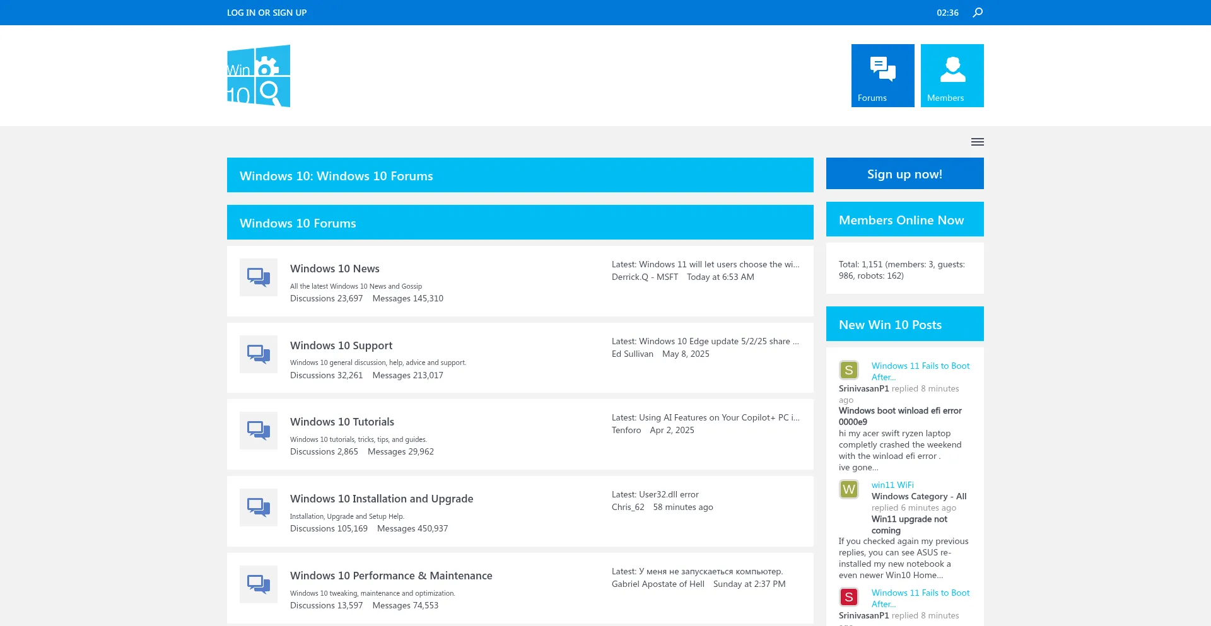Click the red S avatar at the bottom
The height and width of the screenshot is (626, 1211).
(x=849, y=597)
